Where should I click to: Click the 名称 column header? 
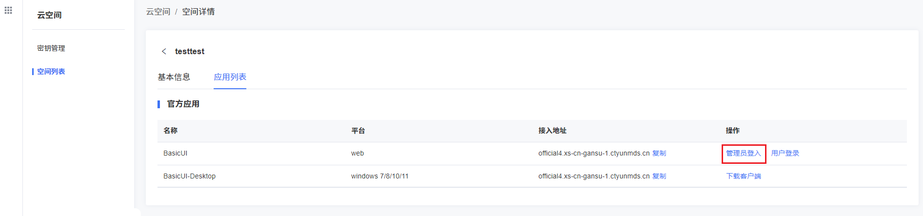click(x=171, y=131)
